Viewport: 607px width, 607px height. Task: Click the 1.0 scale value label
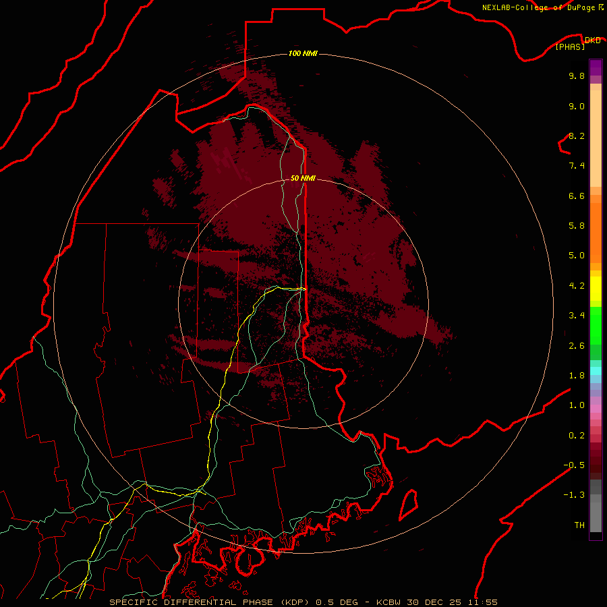click(577, 405)
